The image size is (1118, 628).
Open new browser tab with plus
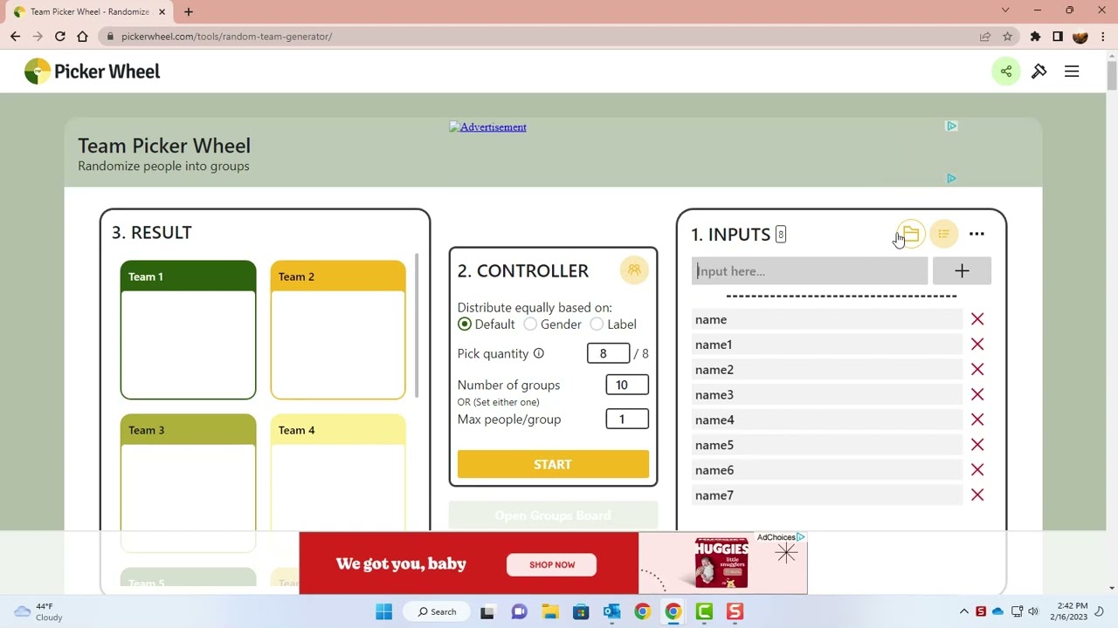point(189,11)
